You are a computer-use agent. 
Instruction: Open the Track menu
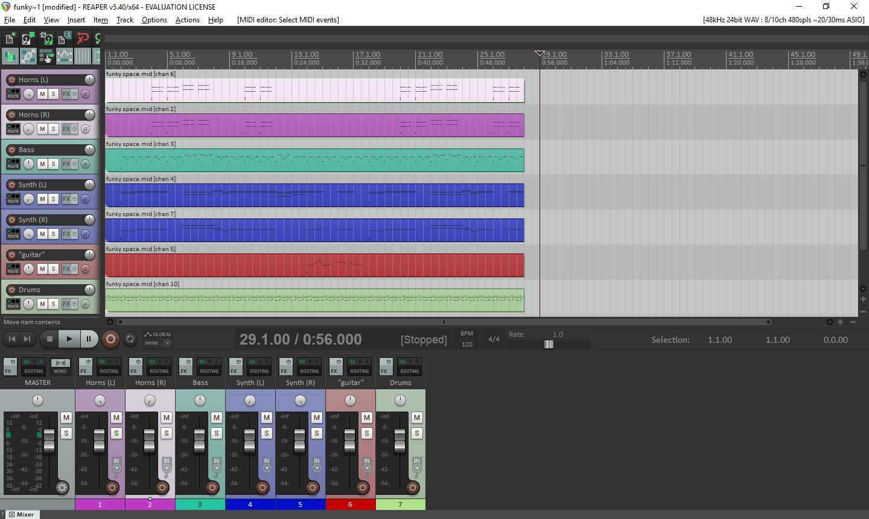click(x=125, y=20)
